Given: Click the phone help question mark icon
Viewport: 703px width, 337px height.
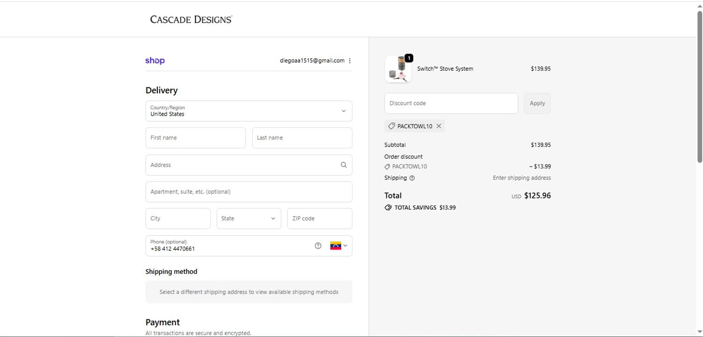Looking at the screenshot, I should coord(318,246).
